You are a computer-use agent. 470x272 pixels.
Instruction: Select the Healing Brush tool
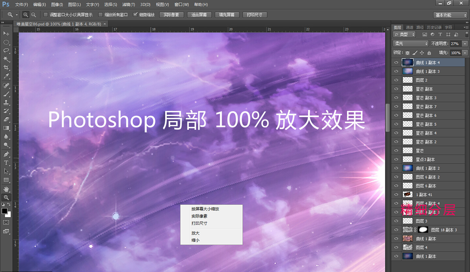pyautogui.click(x=6, y=85)
